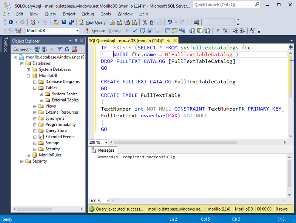Switch to the Messages tab
Screen dimensions: 296x223
(103, 150)
